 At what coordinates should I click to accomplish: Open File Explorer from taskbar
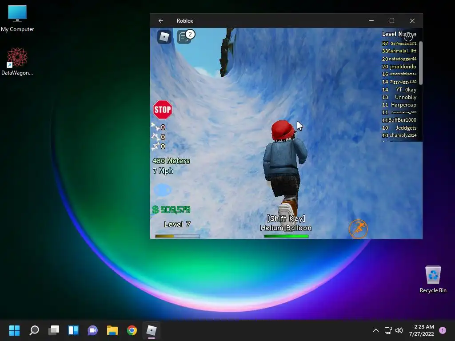point(112,330)
